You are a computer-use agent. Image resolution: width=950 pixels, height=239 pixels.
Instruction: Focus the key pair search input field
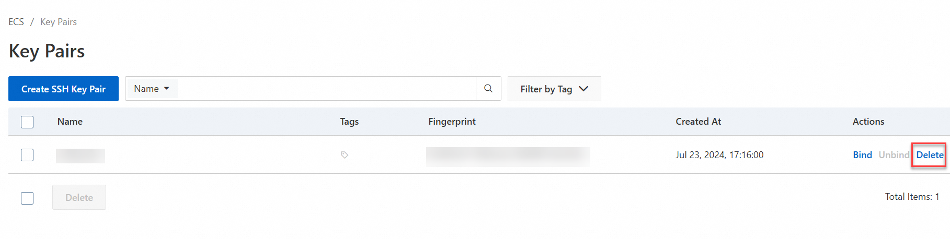point(327,89)
